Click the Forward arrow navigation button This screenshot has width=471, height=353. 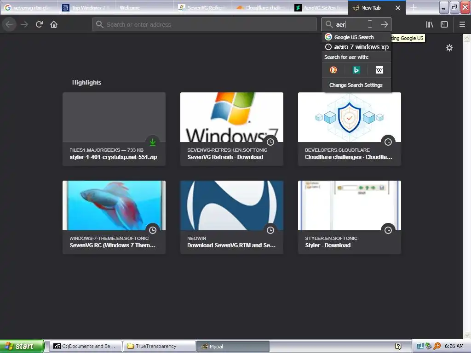[x=24, y=24]
